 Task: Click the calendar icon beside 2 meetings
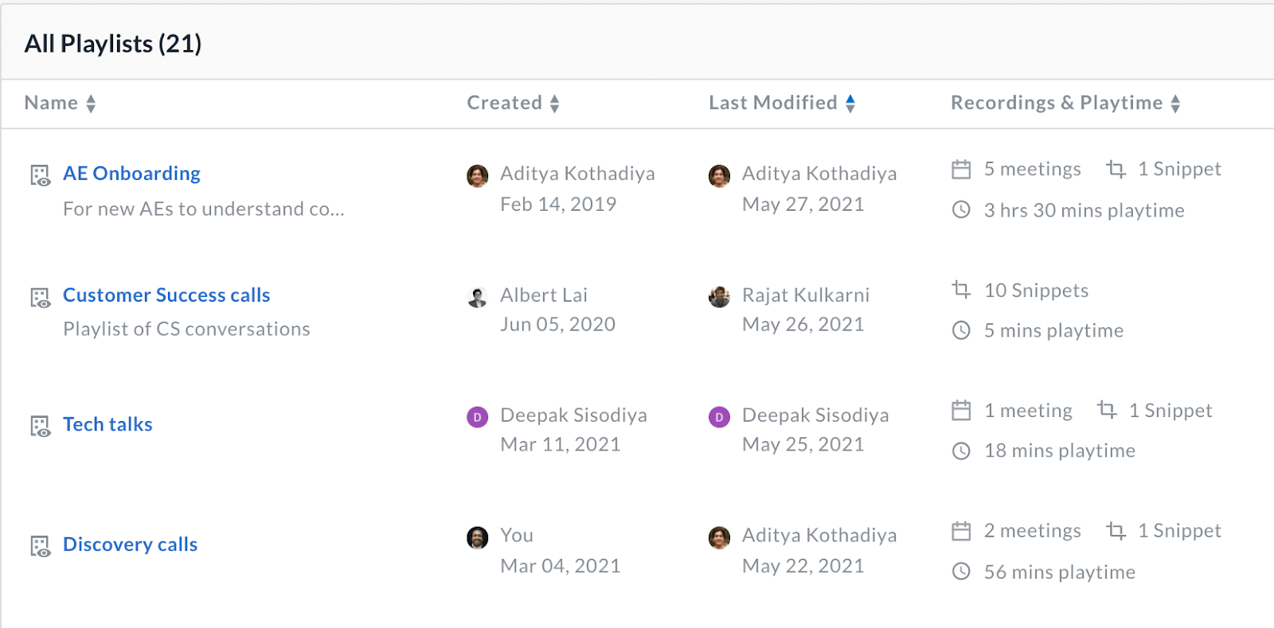click(x=961, y=531)
